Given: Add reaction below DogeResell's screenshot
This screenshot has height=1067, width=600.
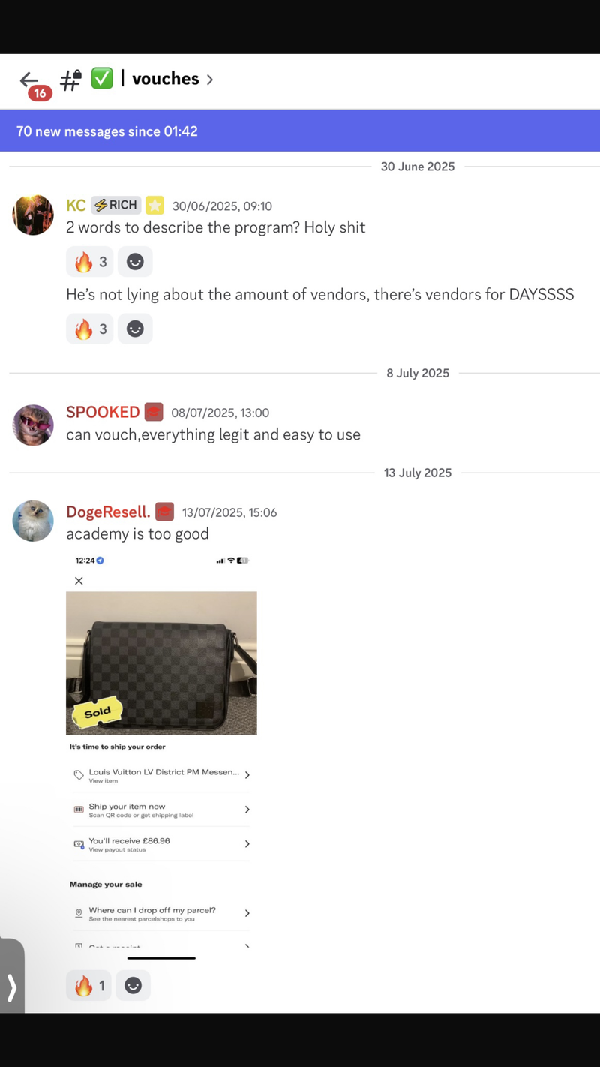Looking at the screenshot, I should click(133, 985).
